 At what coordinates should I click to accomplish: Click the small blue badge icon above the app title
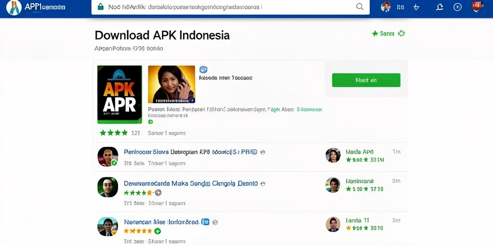pos(204,70)
